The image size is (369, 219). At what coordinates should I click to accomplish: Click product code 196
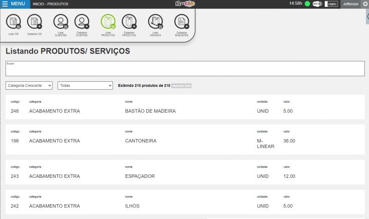coord(15,141)
